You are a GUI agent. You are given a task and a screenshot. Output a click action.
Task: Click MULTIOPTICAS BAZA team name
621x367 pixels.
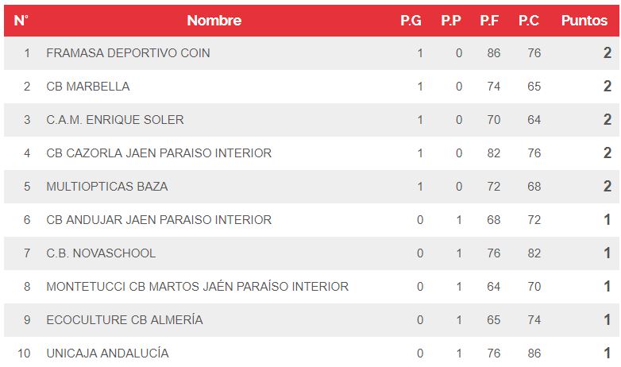point(107,187)
